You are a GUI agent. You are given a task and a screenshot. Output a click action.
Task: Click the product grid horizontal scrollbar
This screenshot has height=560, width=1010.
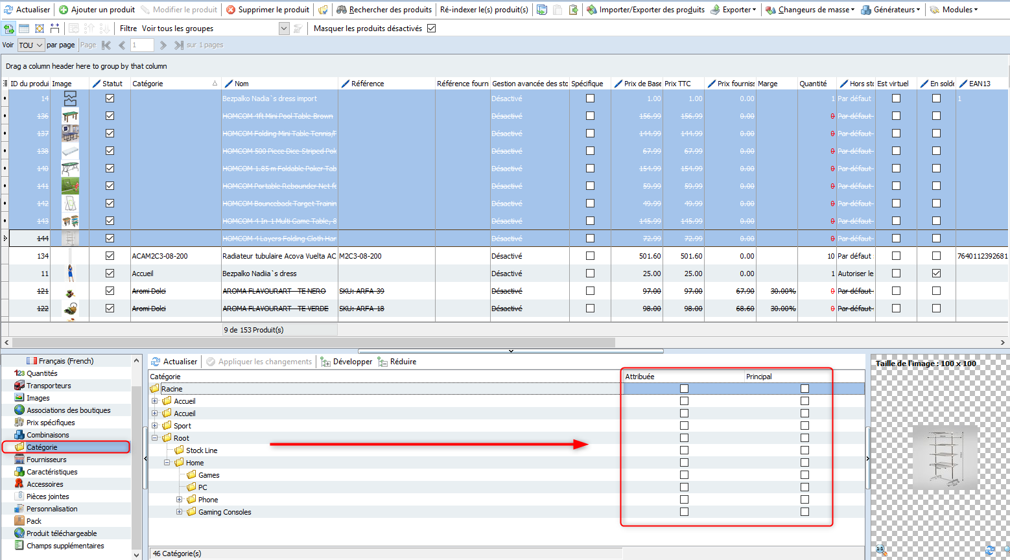(314, 342)
